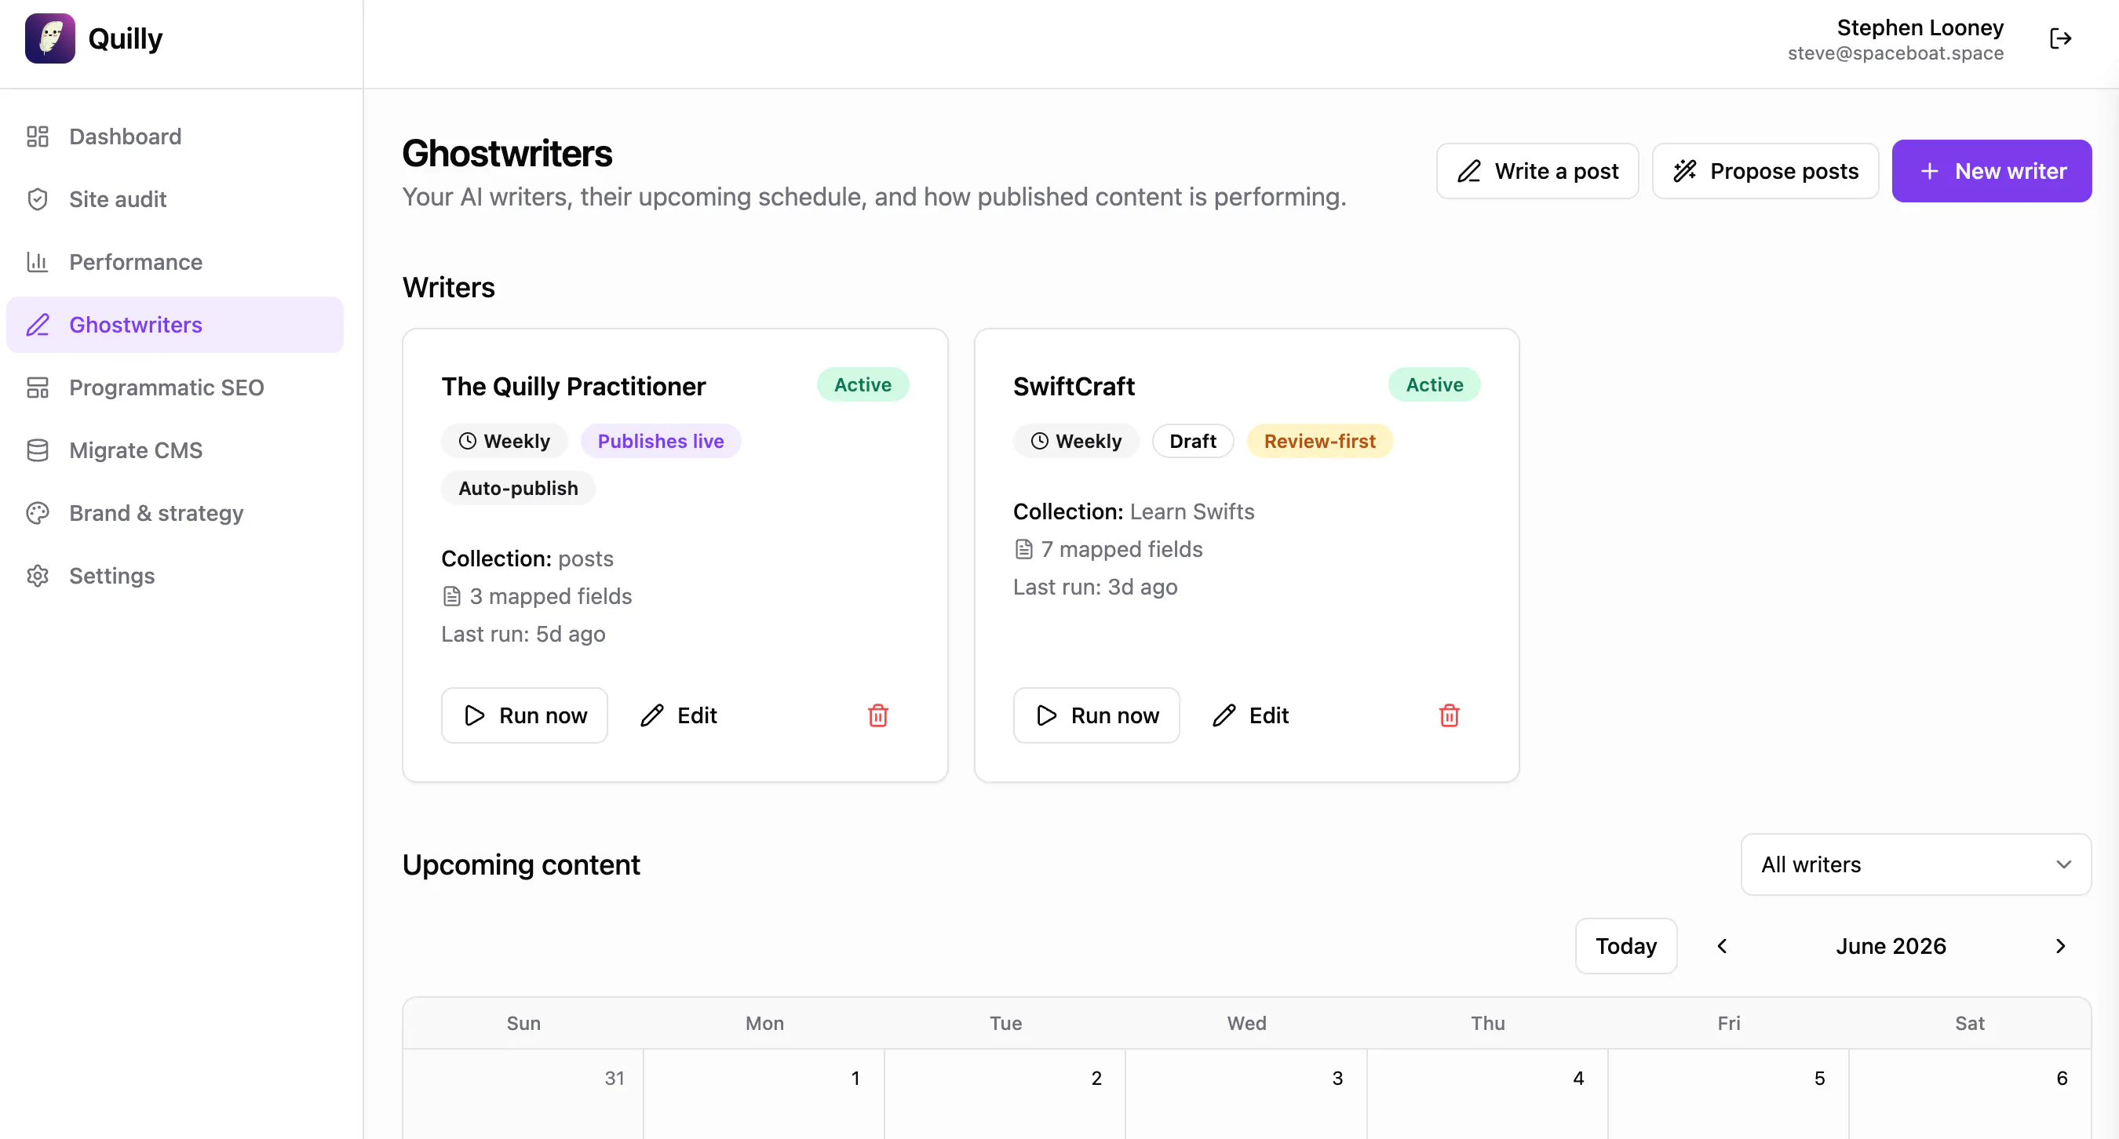Image resolution: width=2119 pixels, height=1139 pixels.
Task: Open Site audit from the sidebar
Action: pos(175,199)
